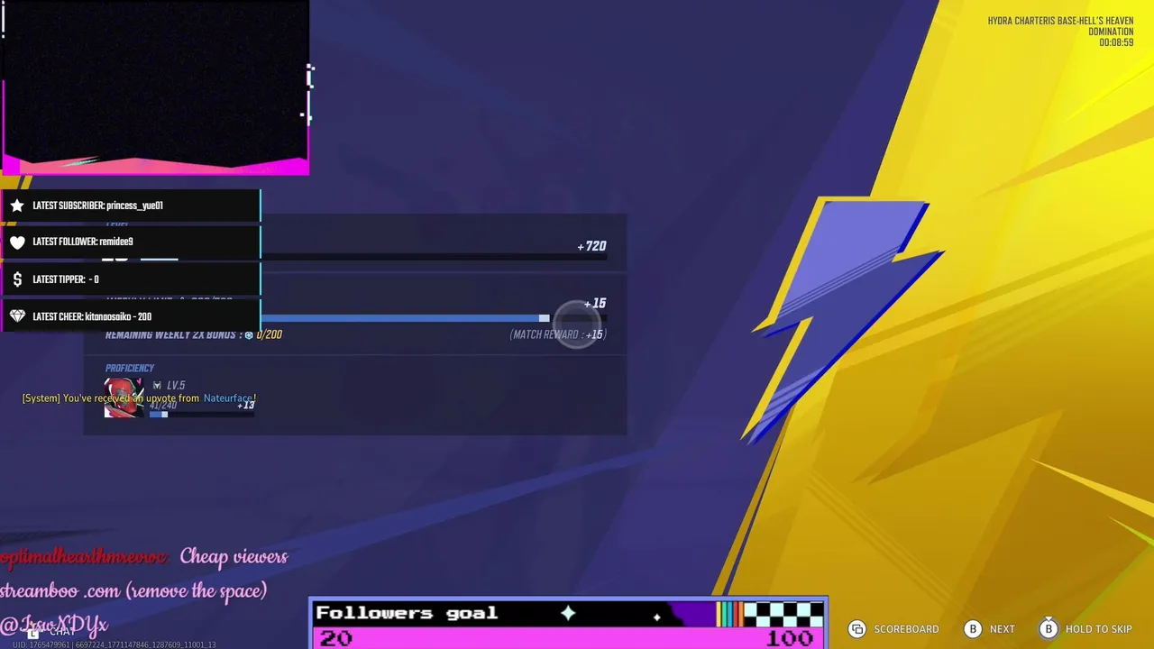The image size is (1154, 649).
Task: Click the star icon for latest subscriber
Action: [17, 206]
